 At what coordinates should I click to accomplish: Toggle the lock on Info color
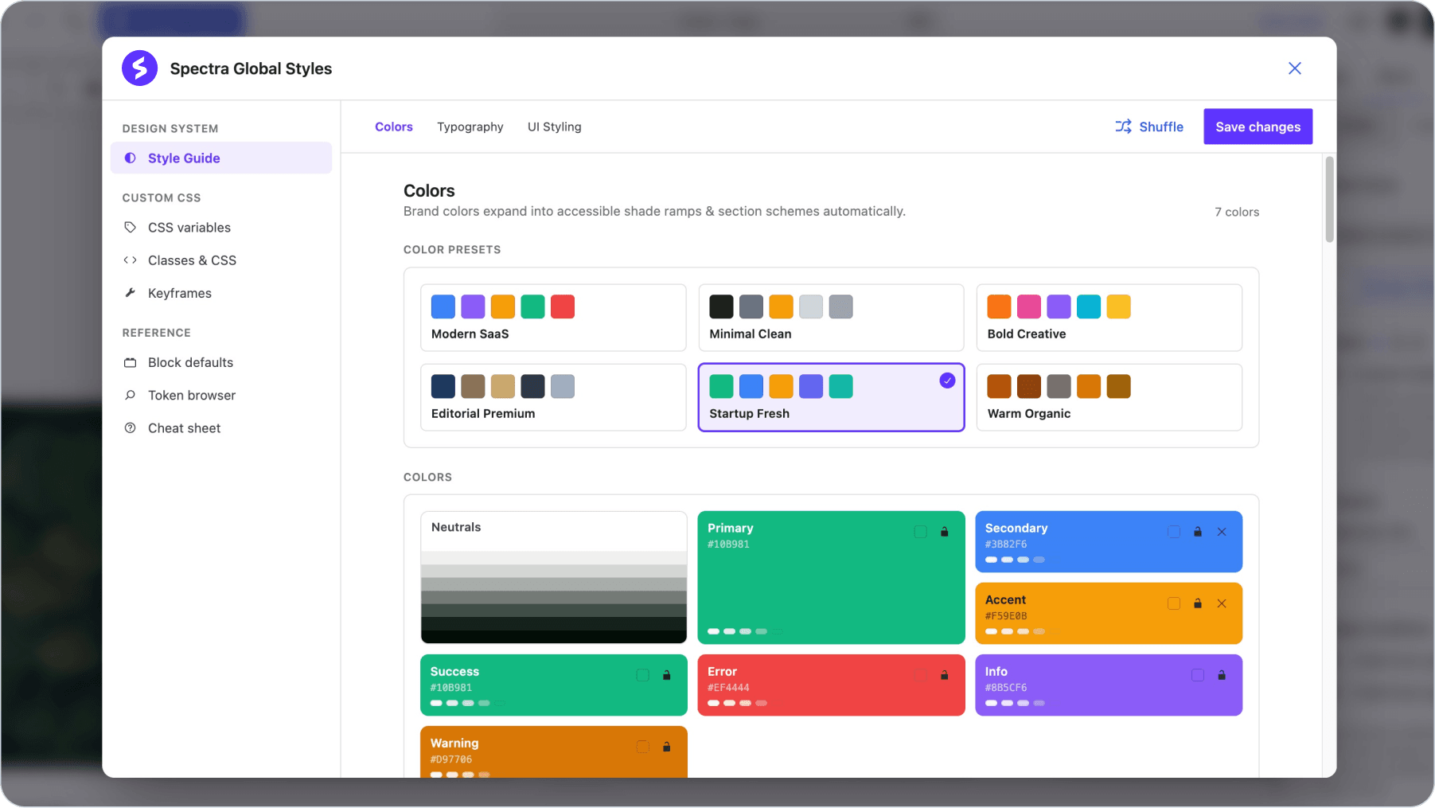tap(1222, 675)
